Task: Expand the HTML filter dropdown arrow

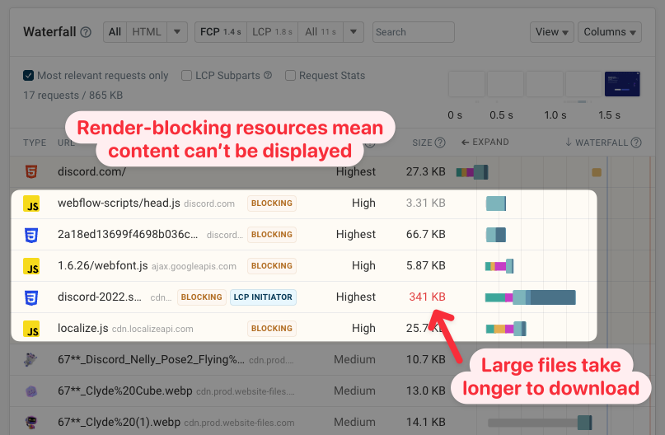Action: point(177,32)
